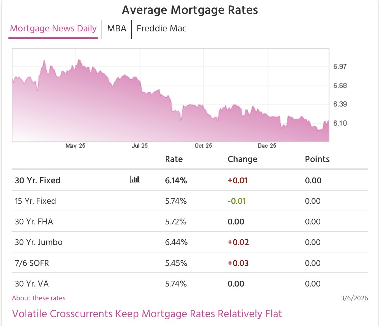Click inside the mortgage rate trend chart
Viewport: 379px width, 326px height.
pos(170,94)
